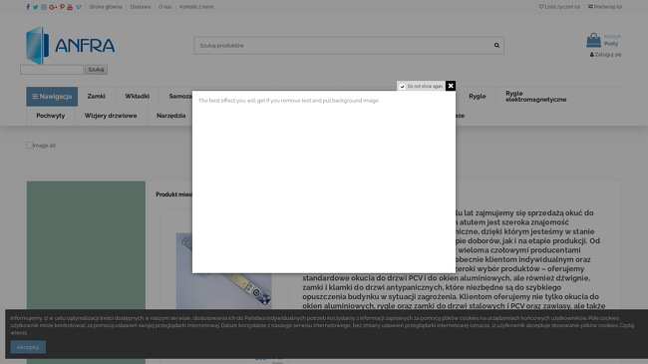Open the Pinterest social icon
This screenshot has width=648, height=364.
[62, 7]
